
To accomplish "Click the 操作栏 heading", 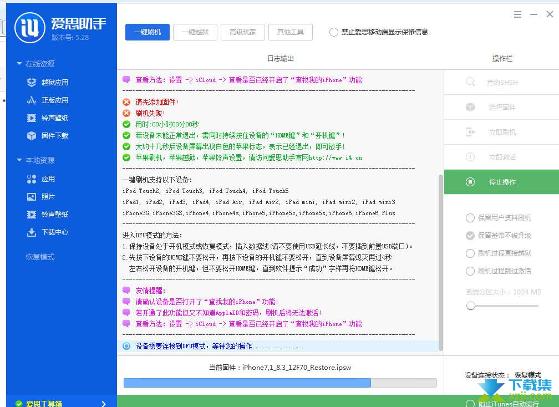I will click(x=502, y=58).
